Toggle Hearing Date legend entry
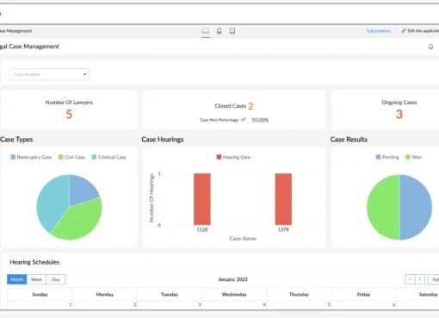The height and width of the screenshot is (318, 439). click(233, 157)
